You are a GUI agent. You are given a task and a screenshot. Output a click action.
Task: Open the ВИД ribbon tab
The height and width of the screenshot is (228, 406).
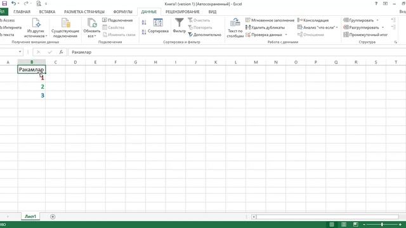coord(213,12)
